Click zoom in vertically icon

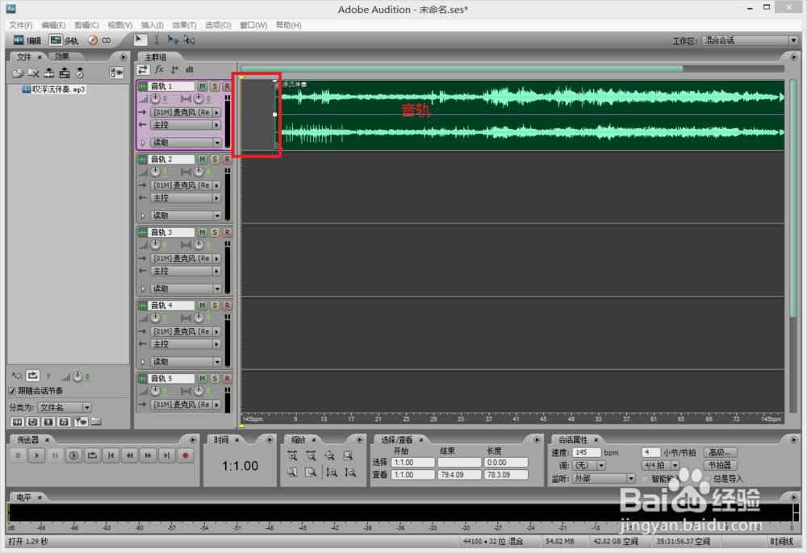pos(332,472)
